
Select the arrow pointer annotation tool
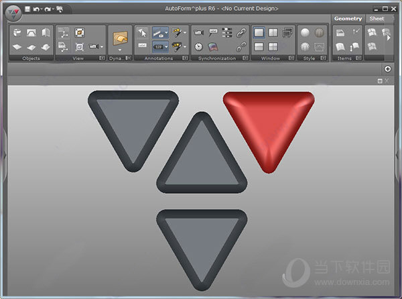[142, 33]
